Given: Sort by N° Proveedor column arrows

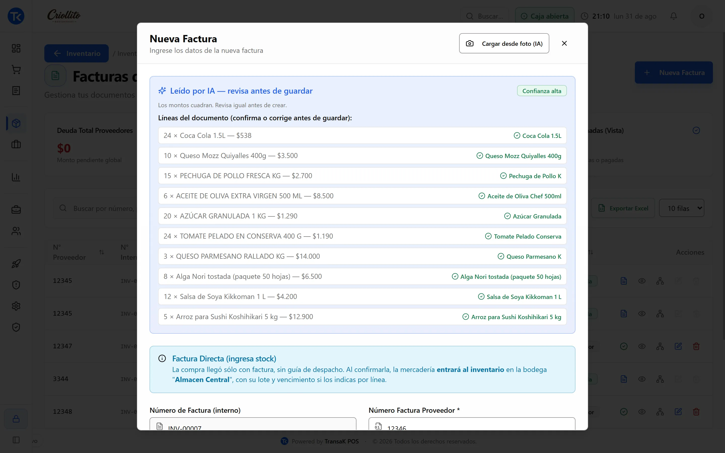Looking at the screenshot, I should tap(101, 252).
